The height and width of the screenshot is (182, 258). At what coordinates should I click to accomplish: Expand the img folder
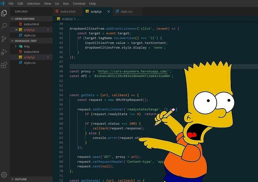[16, 46]
